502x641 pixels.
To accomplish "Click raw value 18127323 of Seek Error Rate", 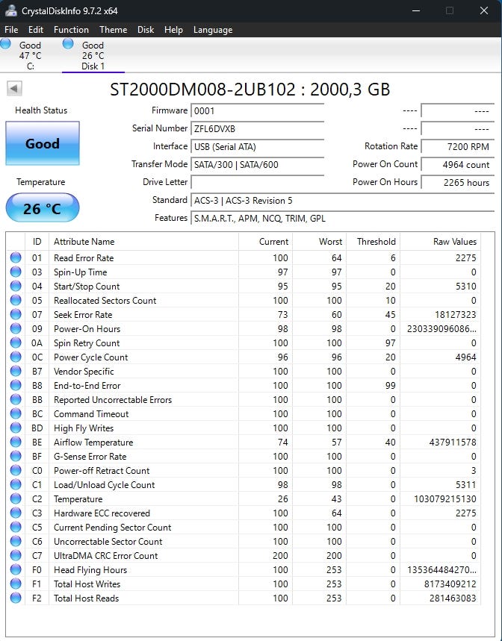I will tap(456, 314).
